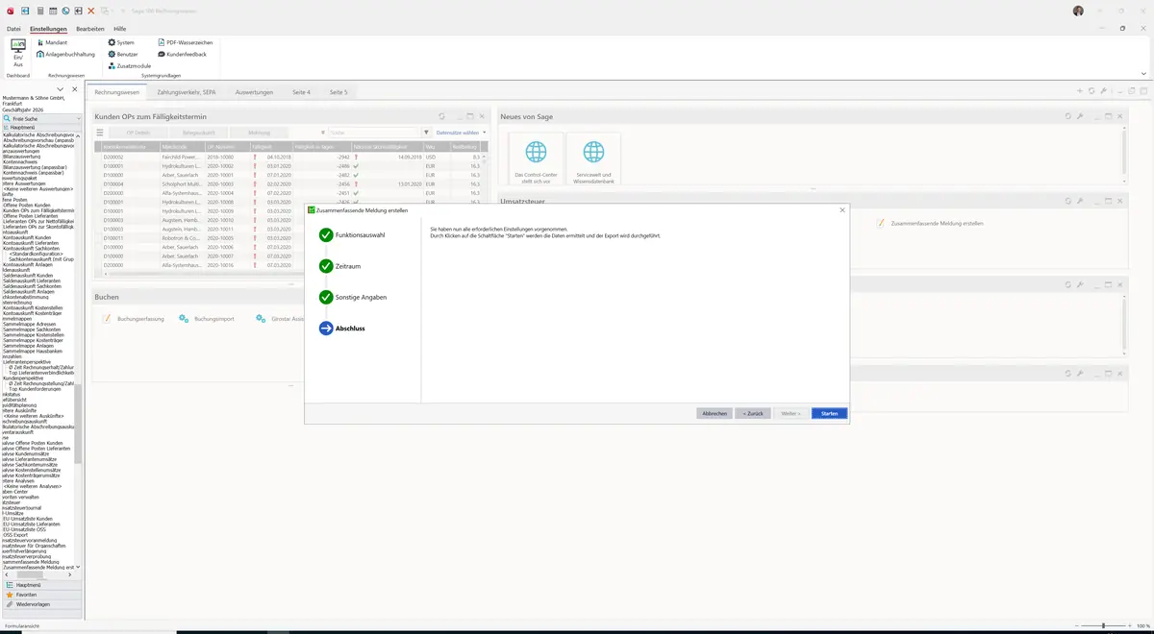This screenshot has width=1154, height=634.
Task: Open Buchungserfassung in the Buchen panel
Action: point(135,318)
